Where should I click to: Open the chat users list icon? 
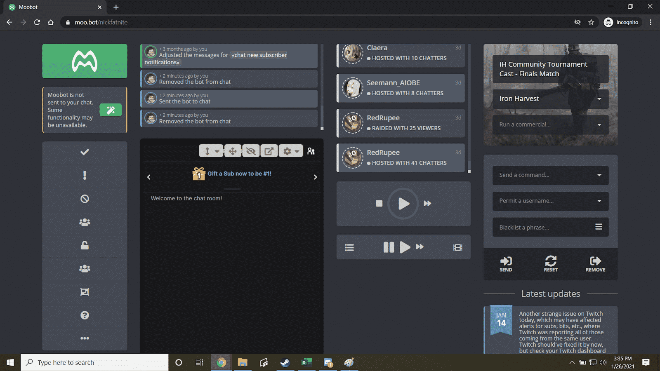point(311,151)
